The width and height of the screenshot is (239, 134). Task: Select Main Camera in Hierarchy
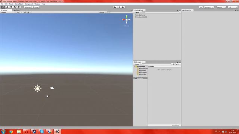(x=140, y=15)
